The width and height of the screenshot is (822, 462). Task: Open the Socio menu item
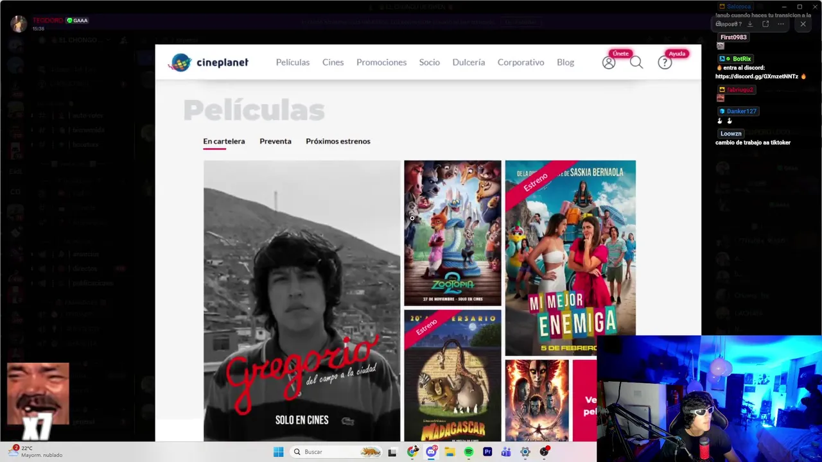[429, 62]
